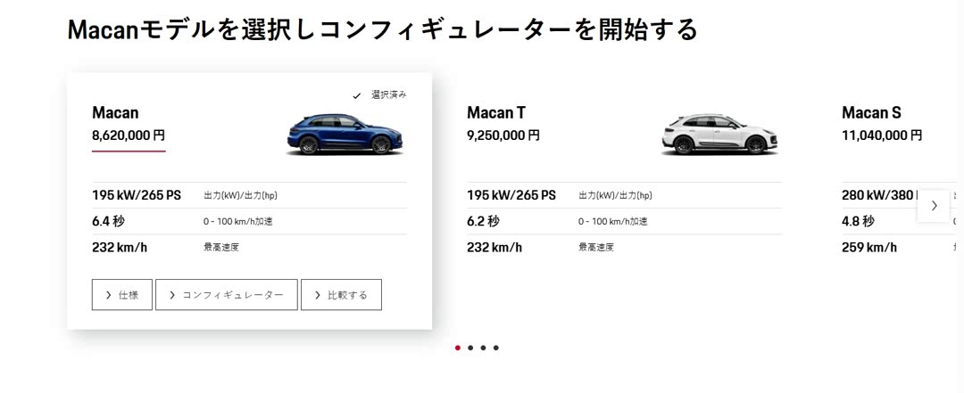Launch the コンフィギュレーター button
The width and height of the screenshot is (964, 393).
pos(226,295)
